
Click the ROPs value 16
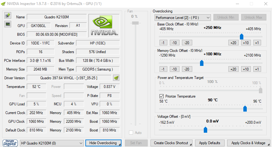(x=41, y=52)
